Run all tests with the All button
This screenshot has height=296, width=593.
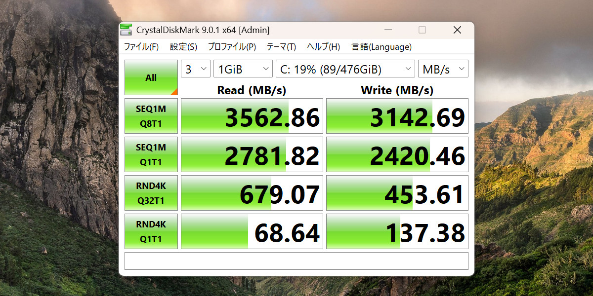tap(151, 77)
